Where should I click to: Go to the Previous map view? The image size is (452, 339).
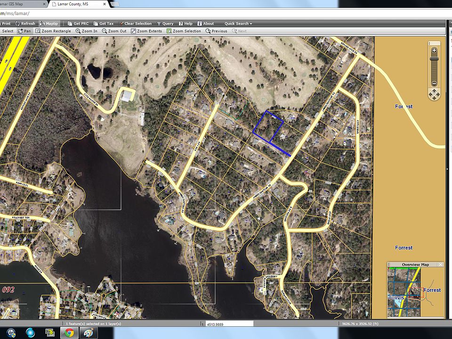coord(216,31)
